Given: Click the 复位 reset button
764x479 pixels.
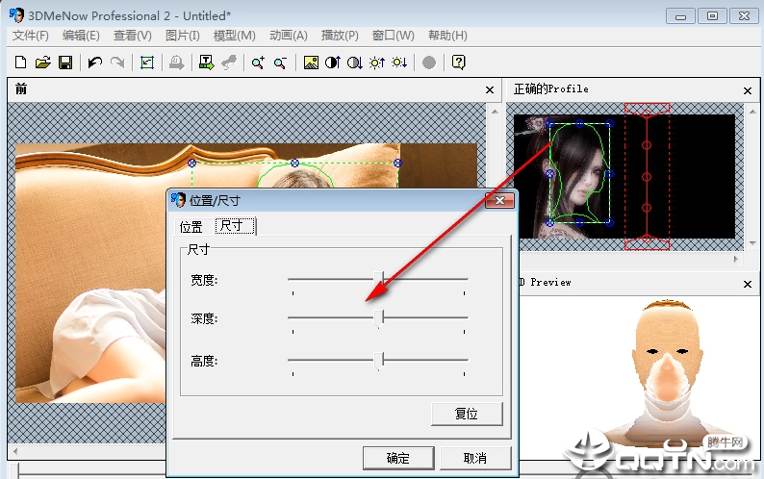Looking at the screenshot, I should (467, 414).
